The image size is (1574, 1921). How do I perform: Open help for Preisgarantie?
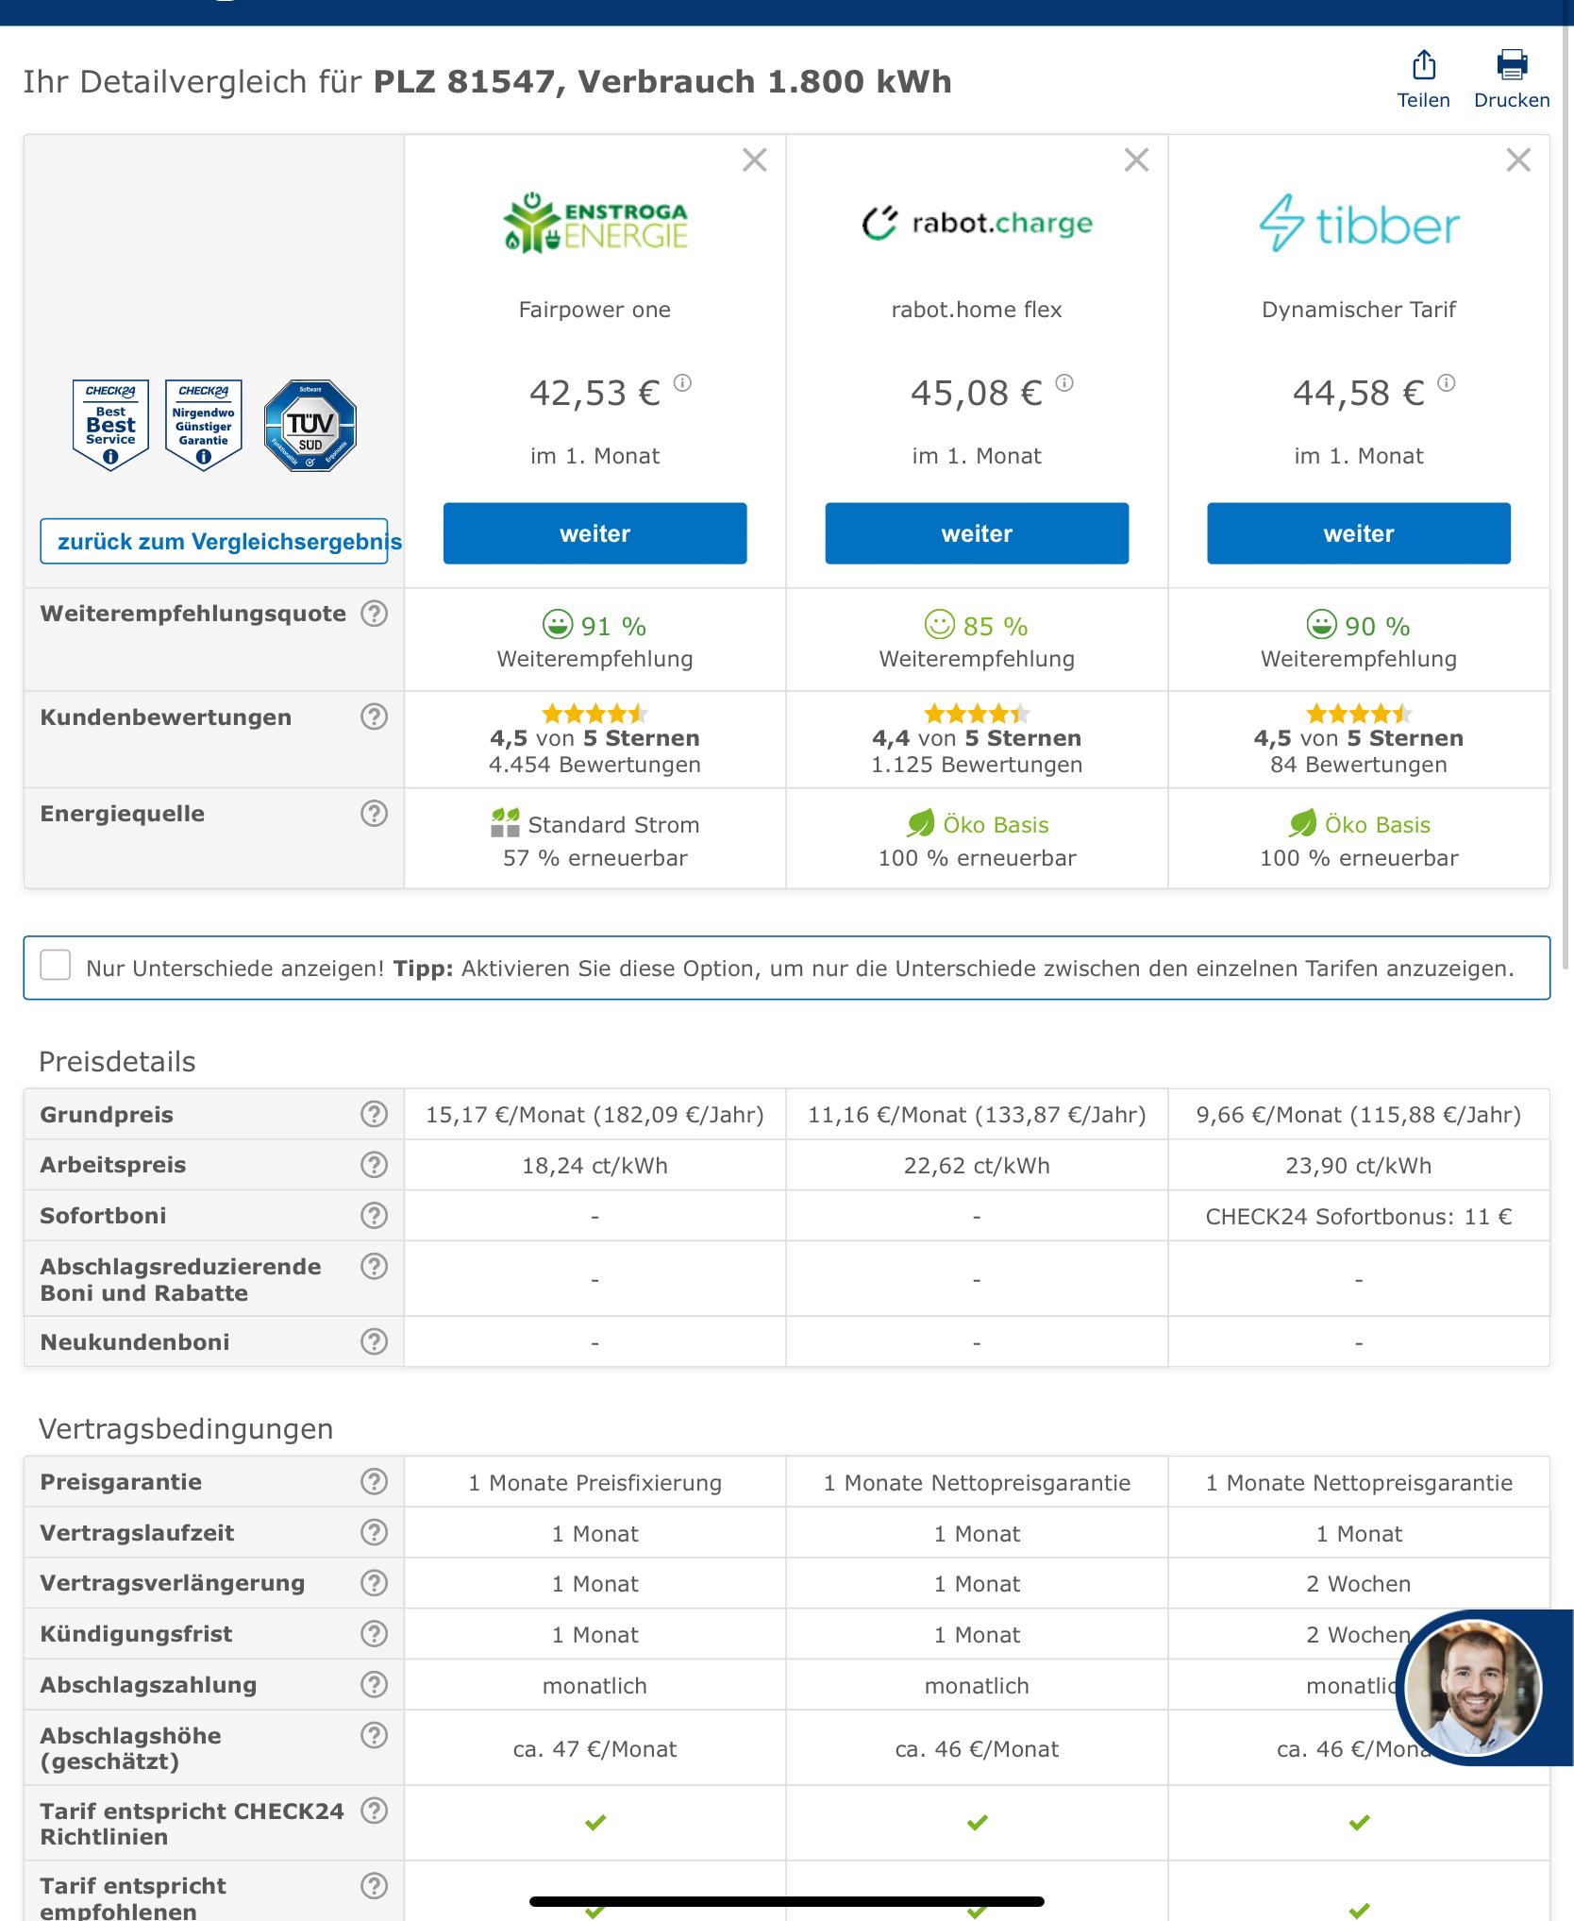pyautogui.click(x=375, y=1482)
